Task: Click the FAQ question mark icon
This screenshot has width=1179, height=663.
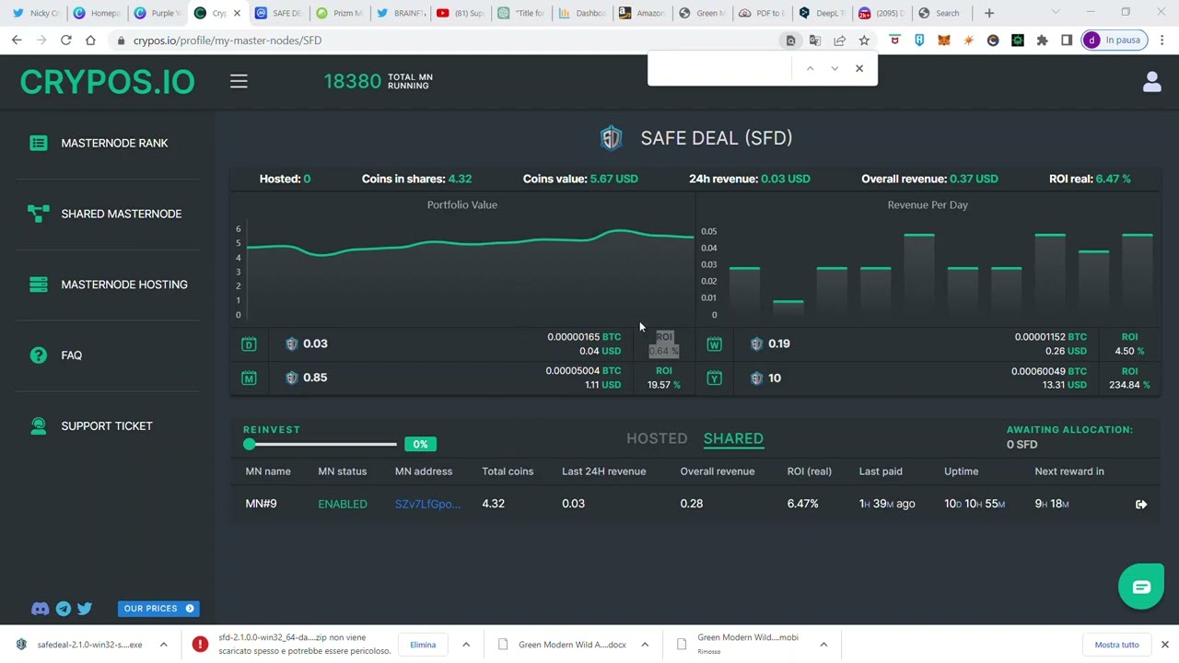Action: coord(38,355)
